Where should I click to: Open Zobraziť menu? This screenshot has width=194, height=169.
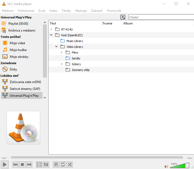click(97, 11)
